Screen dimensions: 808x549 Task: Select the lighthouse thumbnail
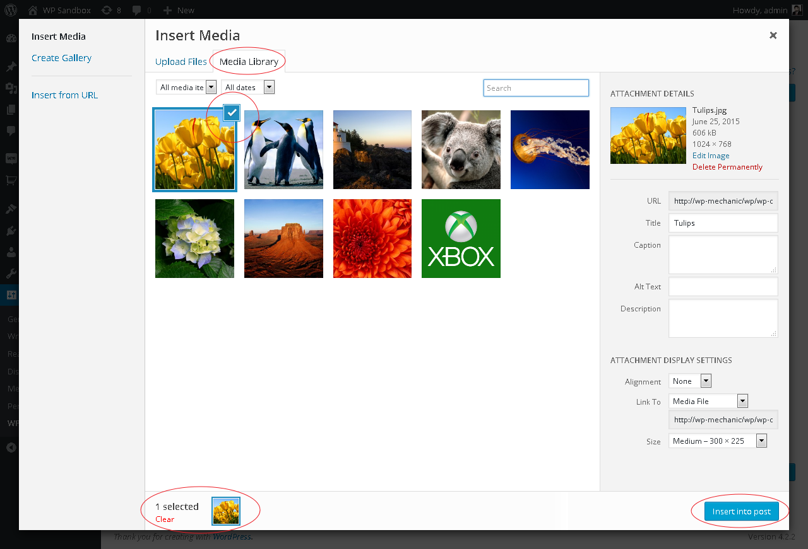point(372,150)
